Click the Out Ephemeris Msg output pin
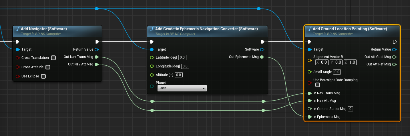 coord(262,57)
